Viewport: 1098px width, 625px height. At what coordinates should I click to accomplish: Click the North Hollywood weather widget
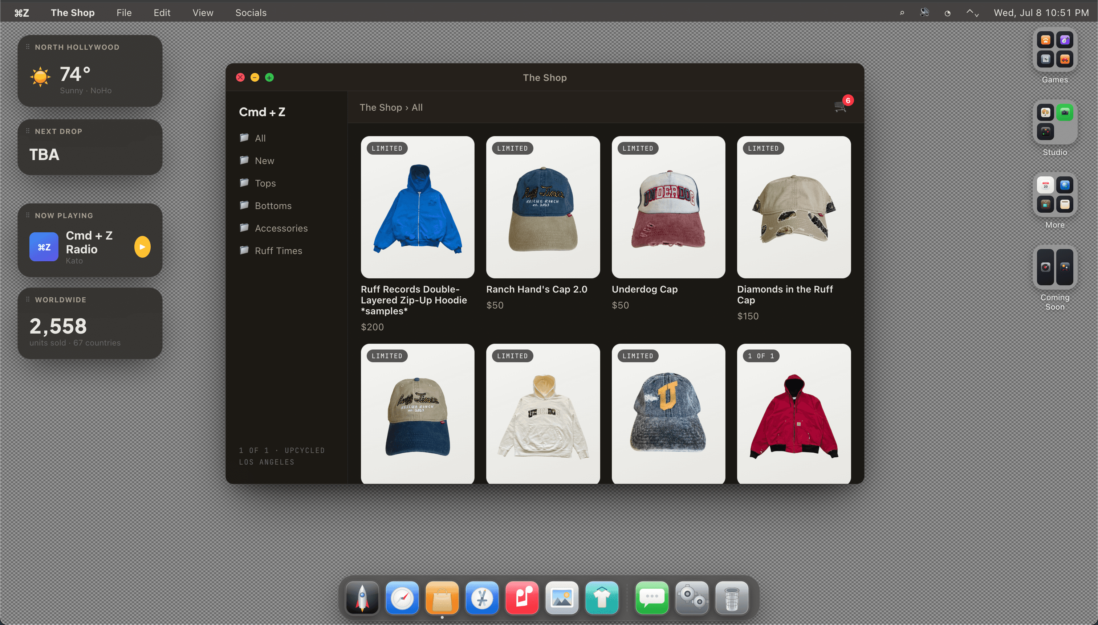[90, 71]
